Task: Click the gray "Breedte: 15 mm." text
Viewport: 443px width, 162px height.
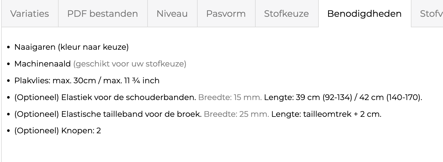Action: click(230, 97)
